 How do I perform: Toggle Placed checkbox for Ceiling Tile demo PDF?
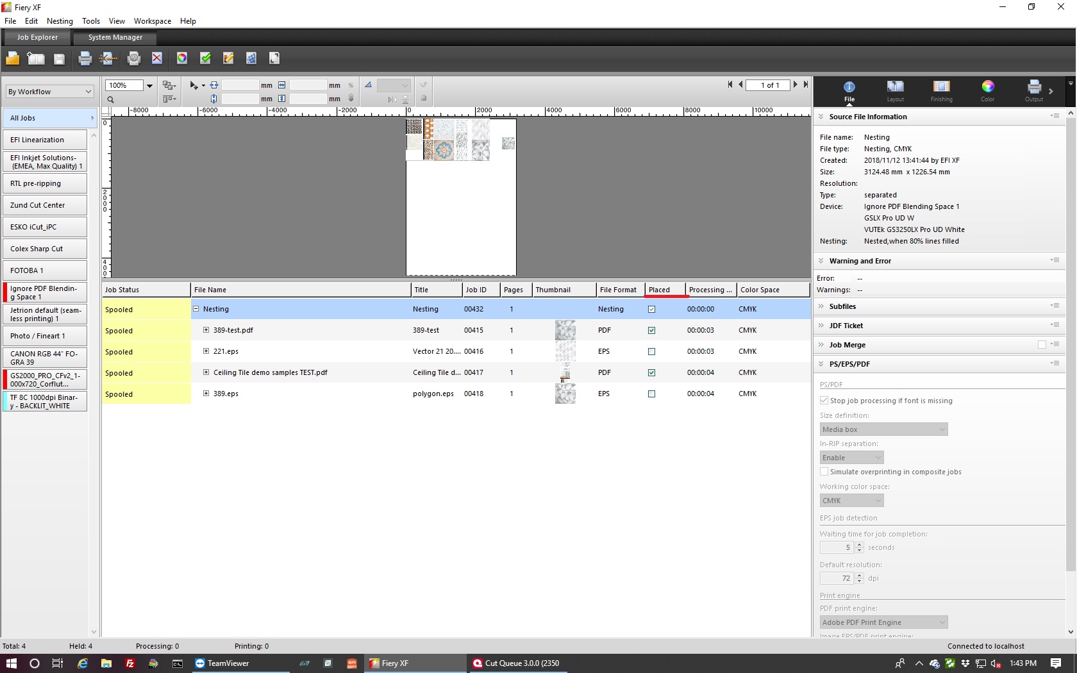click(651, 373)
